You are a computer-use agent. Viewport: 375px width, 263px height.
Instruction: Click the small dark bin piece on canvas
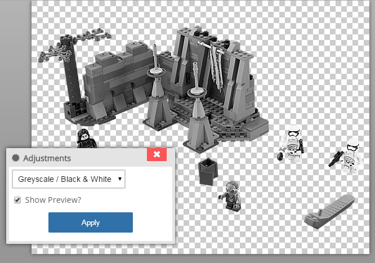(x=208, y=171)
